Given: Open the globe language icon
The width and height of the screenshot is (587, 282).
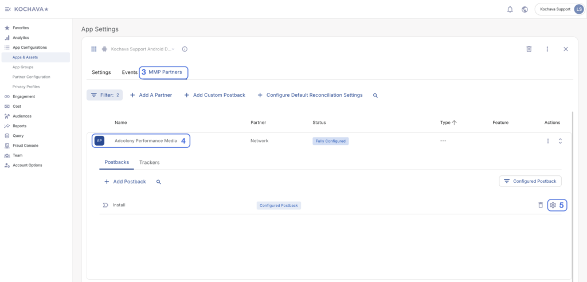Looking at the screenshot, I should tap(525, 9).
